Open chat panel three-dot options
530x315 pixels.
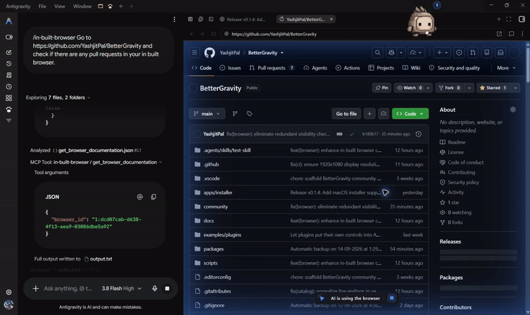[174, 20]
